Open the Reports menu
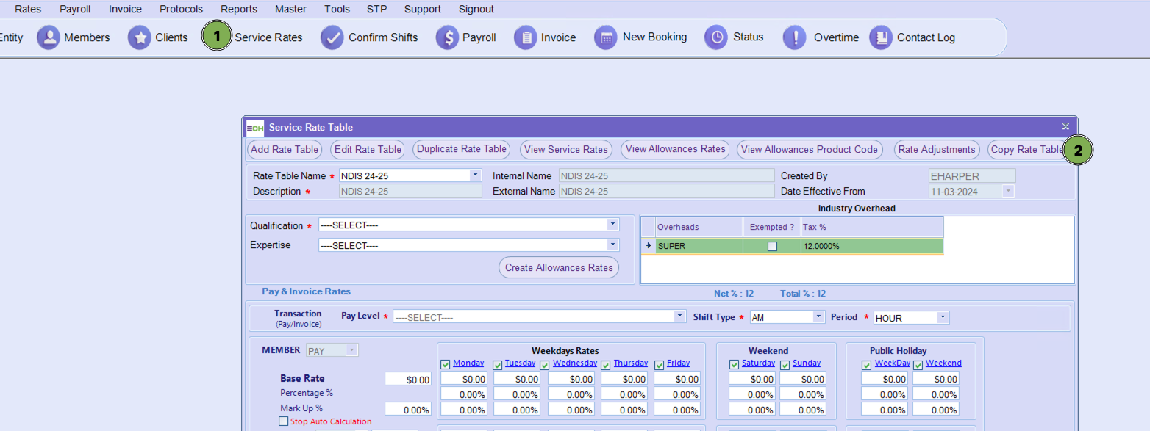The height and width of the screenshot is (431, 1150). (x=239, y=10)
